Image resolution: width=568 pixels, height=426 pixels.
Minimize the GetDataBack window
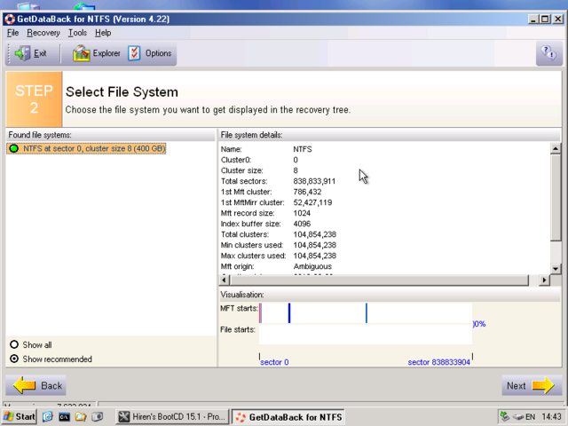click(533, 20)
